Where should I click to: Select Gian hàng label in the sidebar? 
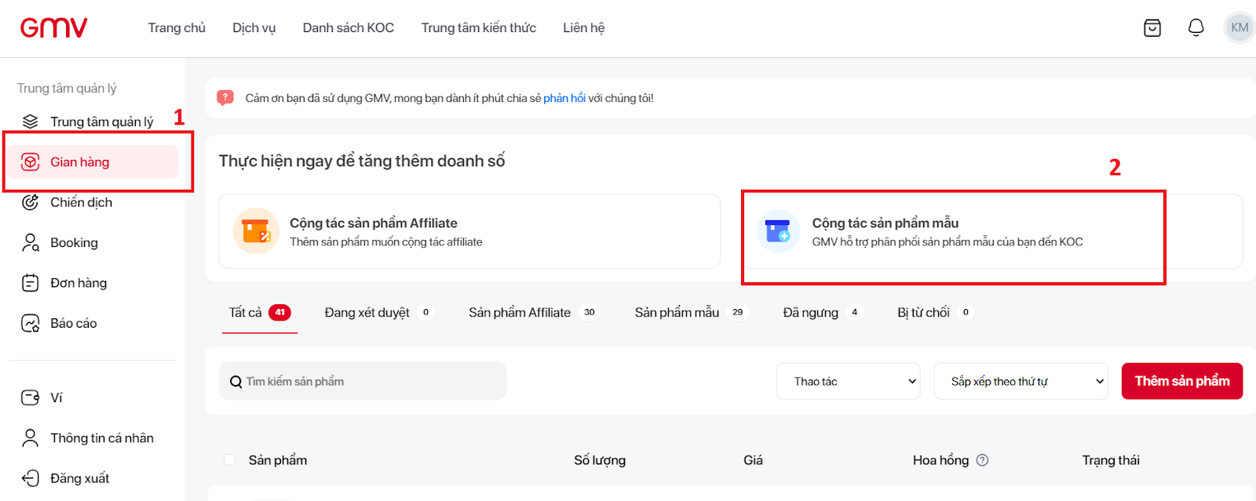(x=80, y=162)
